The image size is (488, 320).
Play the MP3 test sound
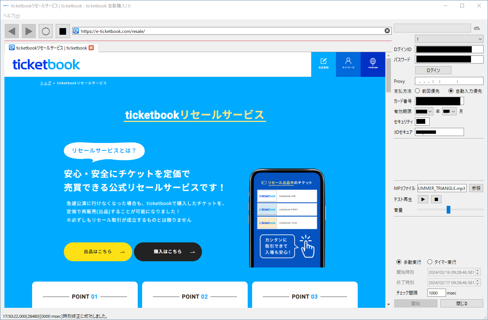(x=423, y=199)
